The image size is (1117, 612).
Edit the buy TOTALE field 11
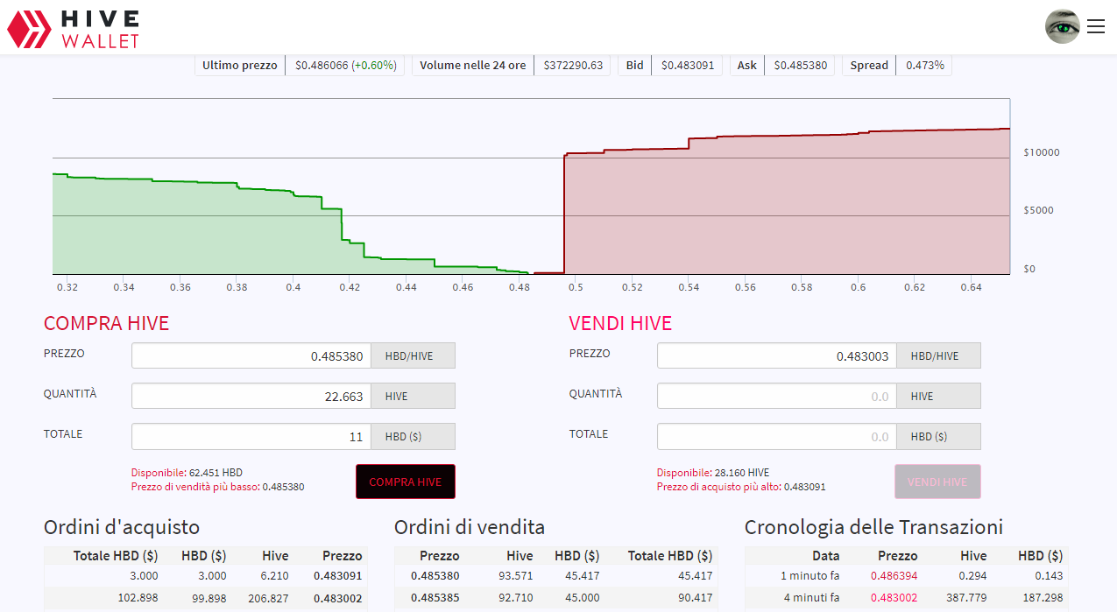[251, 437]
